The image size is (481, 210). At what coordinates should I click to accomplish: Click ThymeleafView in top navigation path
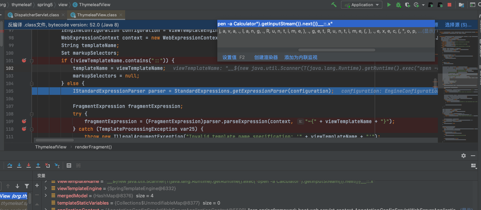click(x=91, y=5)
